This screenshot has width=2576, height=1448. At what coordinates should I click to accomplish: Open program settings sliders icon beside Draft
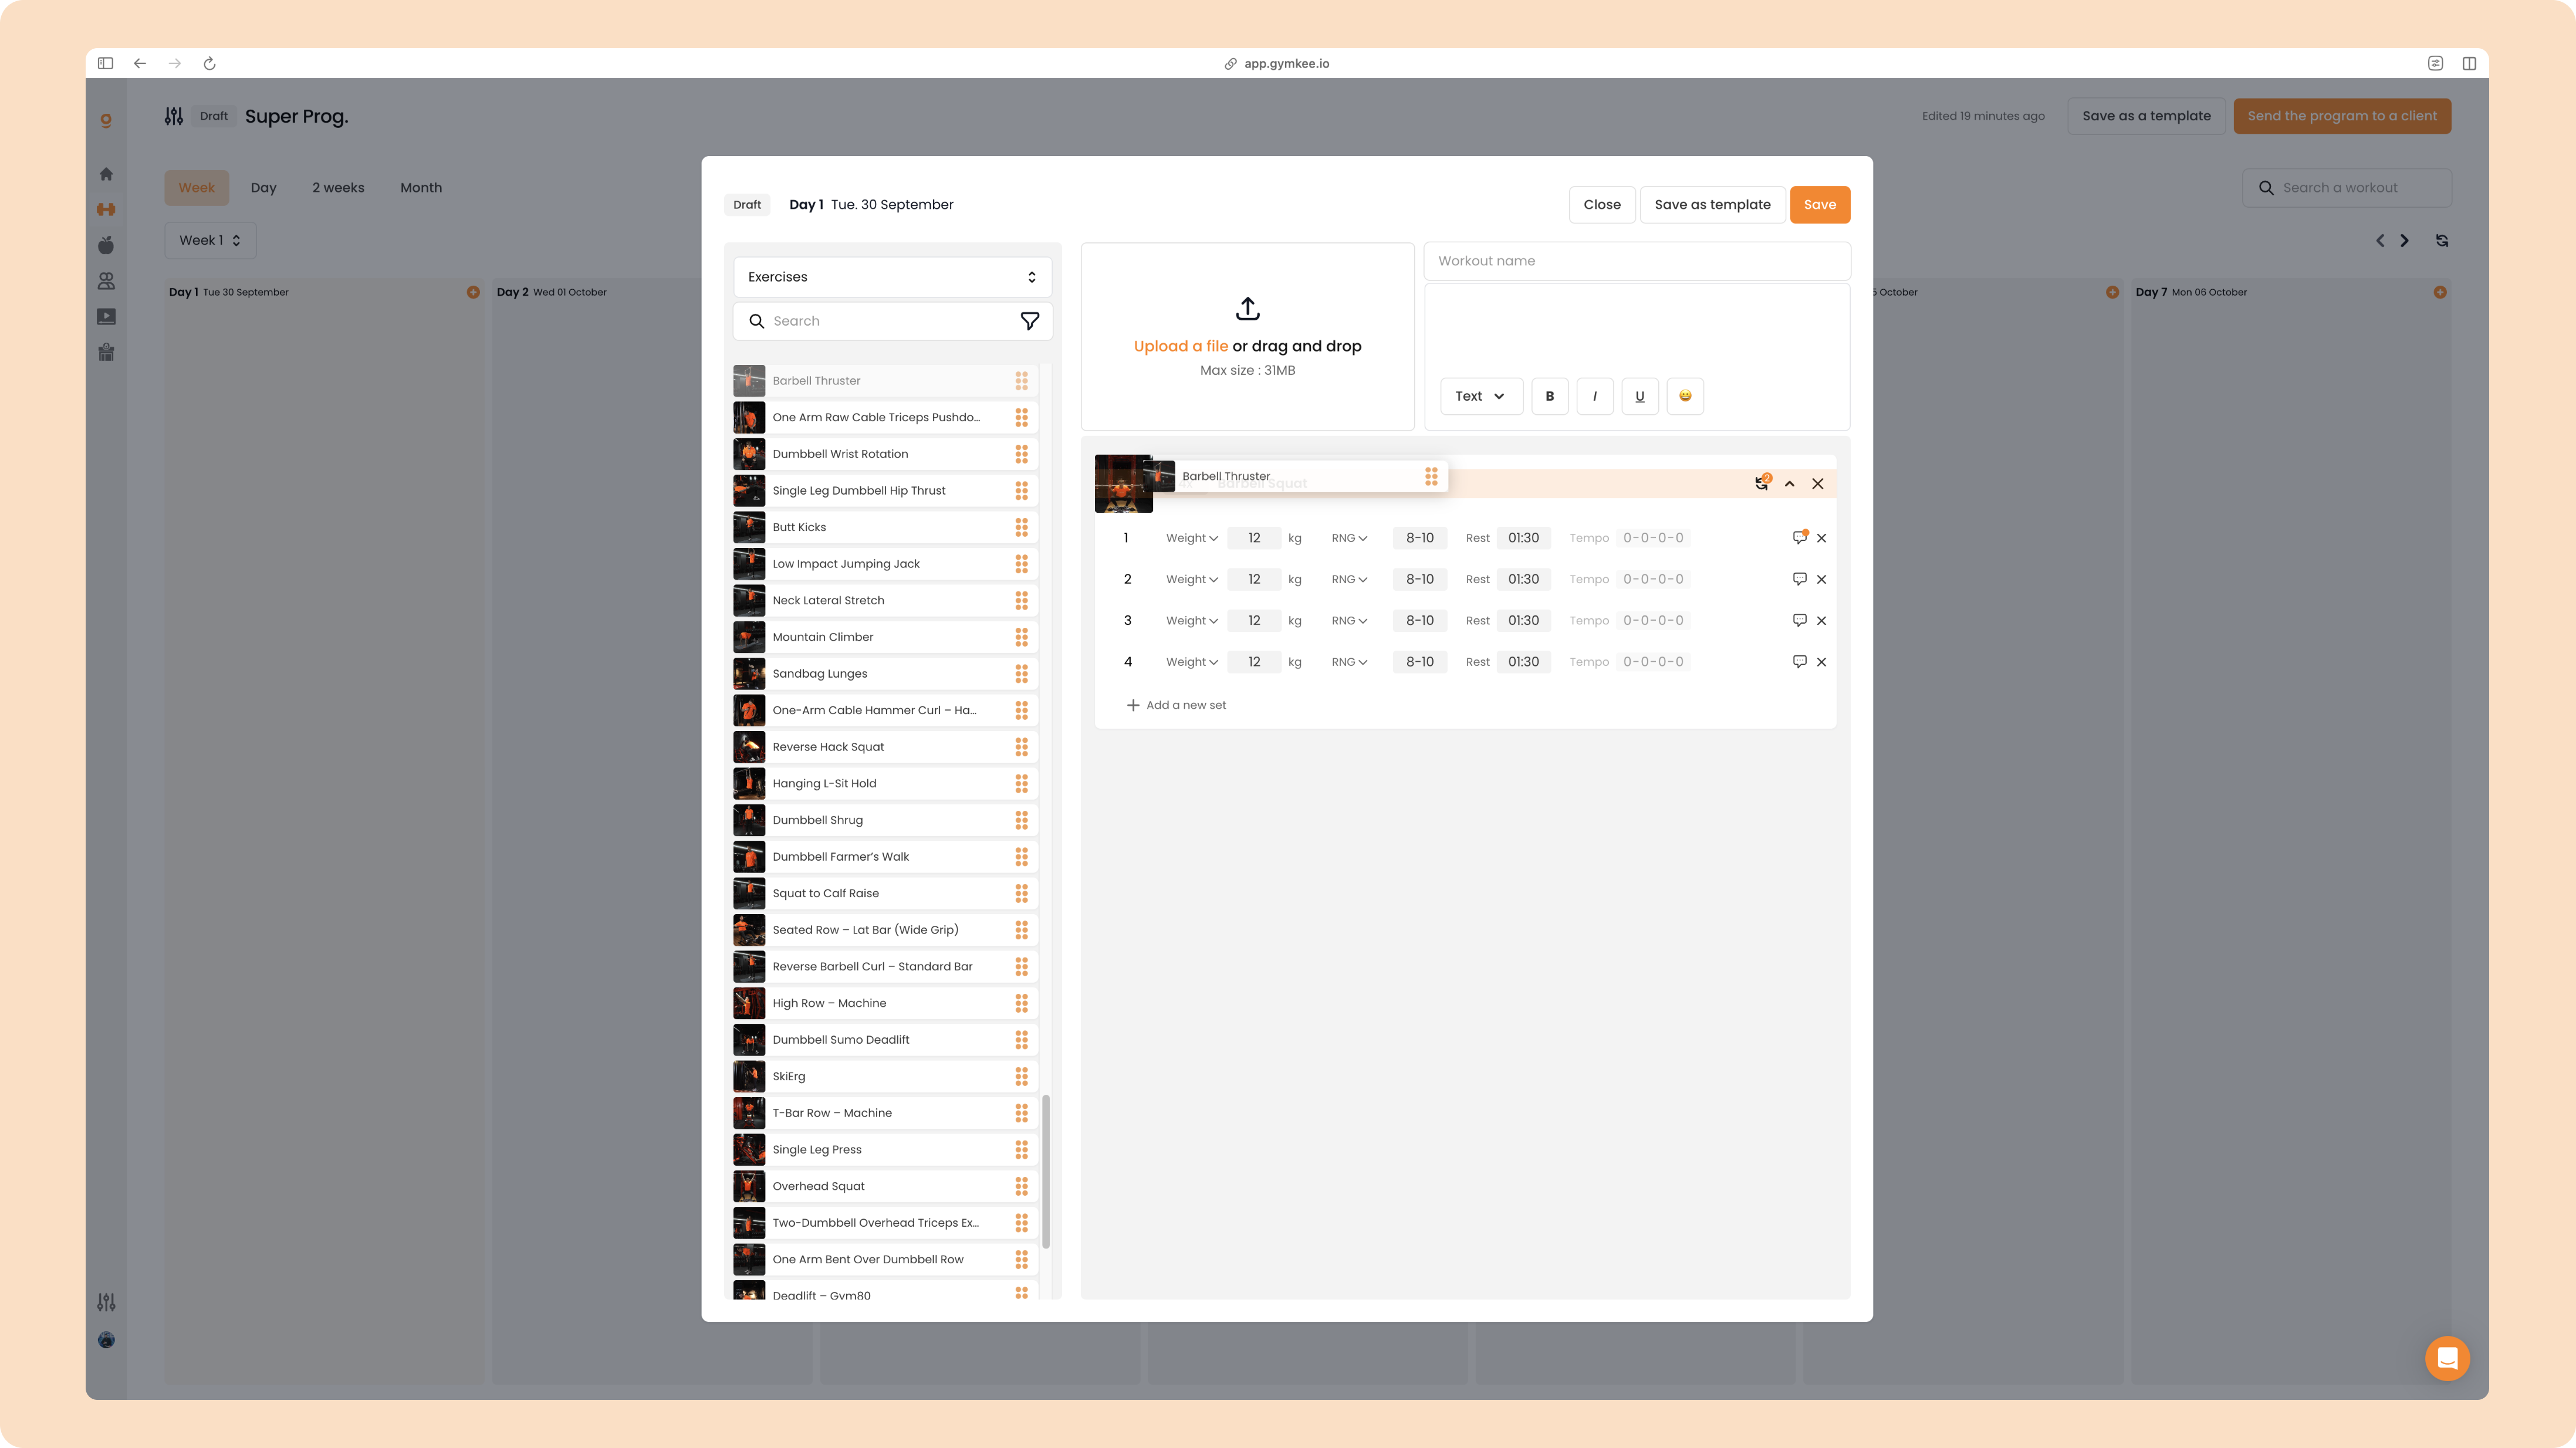click(174, 116)
